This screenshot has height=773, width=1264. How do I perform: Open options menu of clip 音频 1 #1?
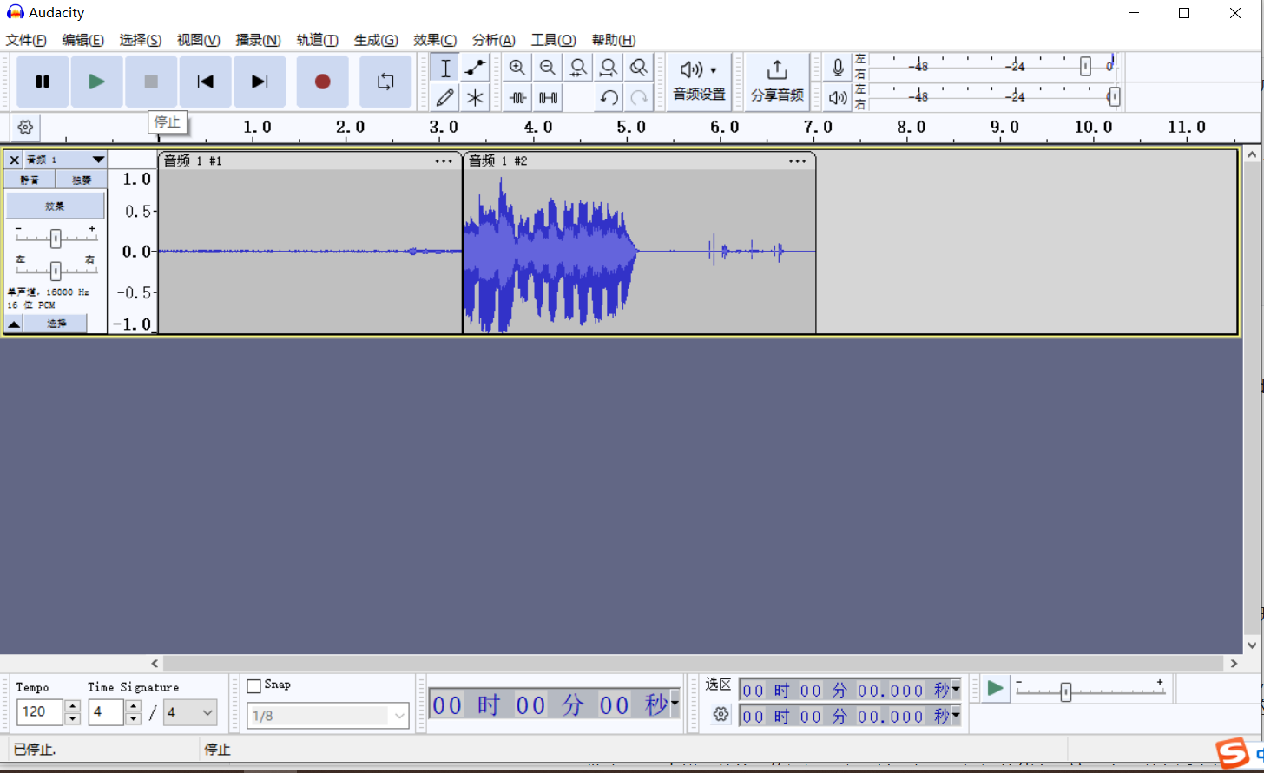[444, 161]
